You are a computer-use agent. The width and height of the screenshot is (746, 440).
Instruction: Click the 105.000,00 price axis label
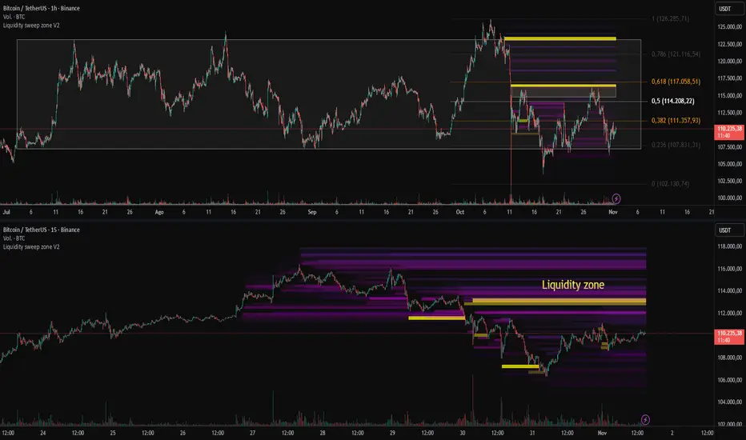tap(730, 164)
